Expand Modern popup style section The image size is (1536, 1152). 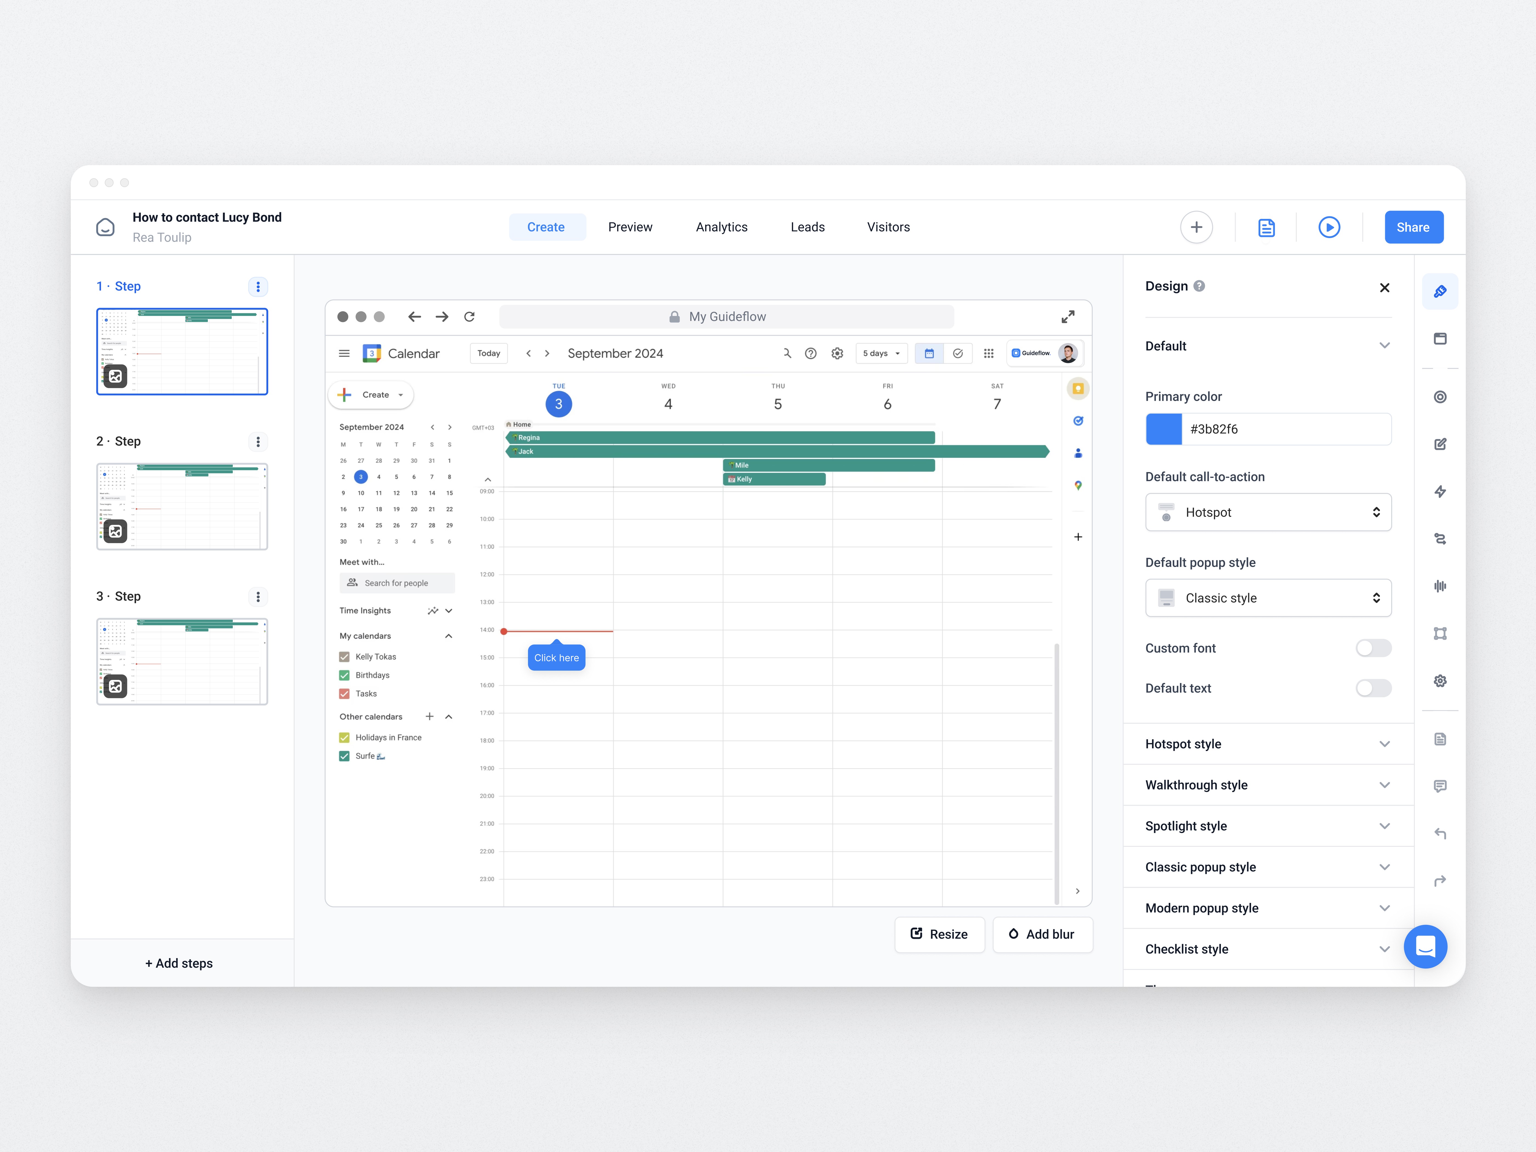click(x=1268, y=908)
